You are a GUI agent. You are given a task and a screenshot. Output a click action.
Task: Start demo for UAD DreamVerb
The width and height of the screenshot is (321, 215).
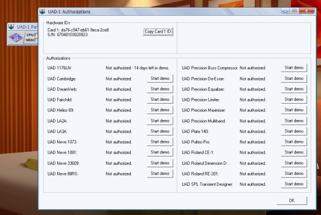[160, 89]
